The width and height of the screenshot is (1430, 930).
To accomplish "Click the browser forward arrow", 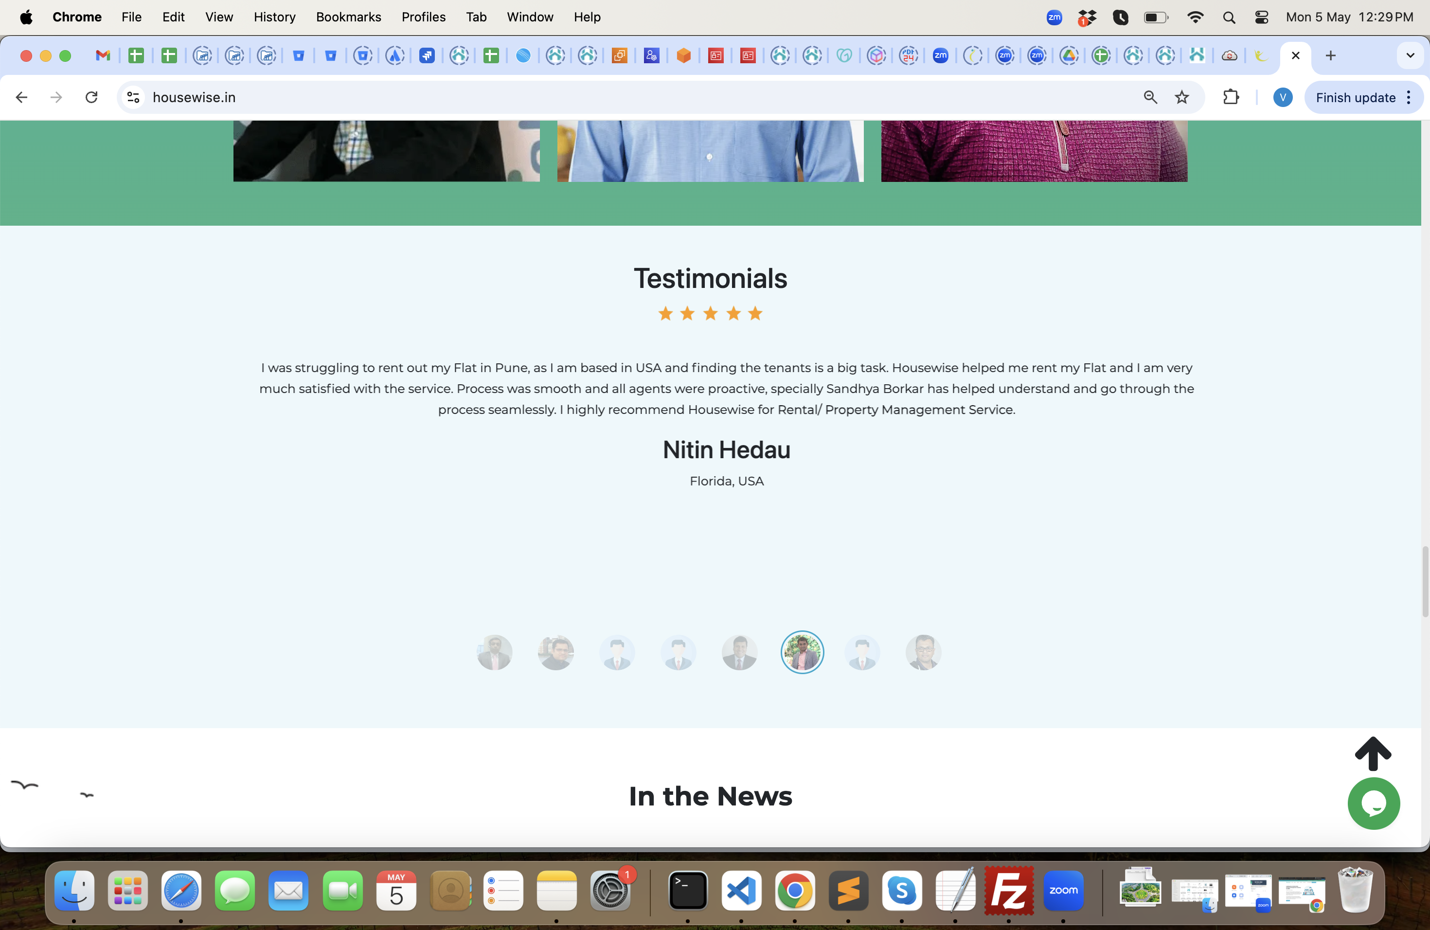I will pos(56,97).
